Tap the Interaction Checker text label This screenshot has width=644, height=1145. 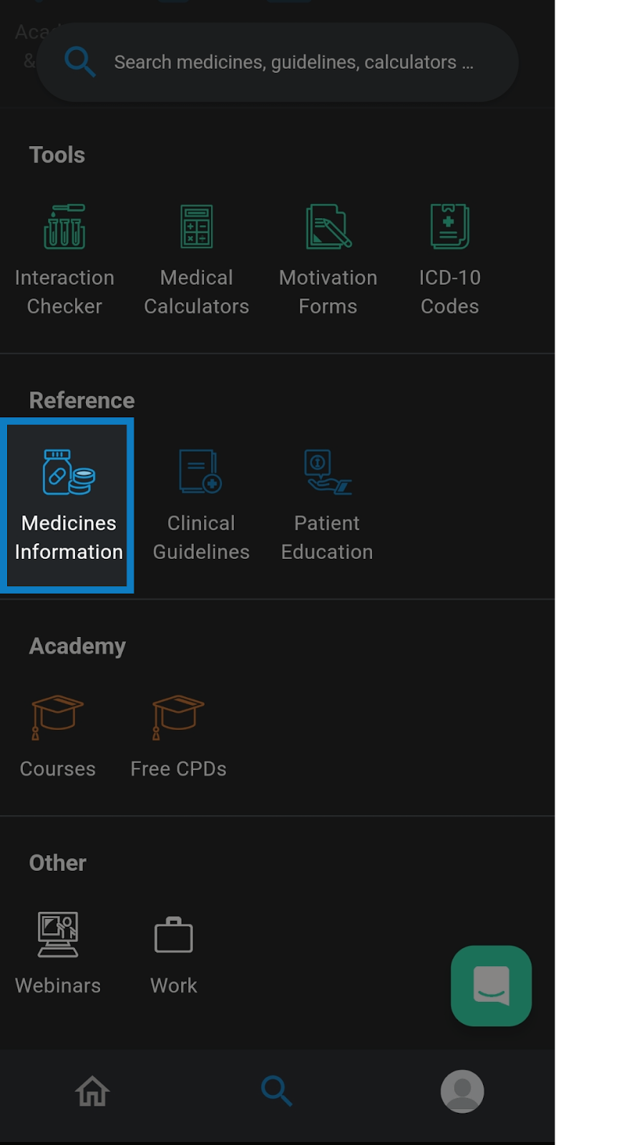coord(64,292)
